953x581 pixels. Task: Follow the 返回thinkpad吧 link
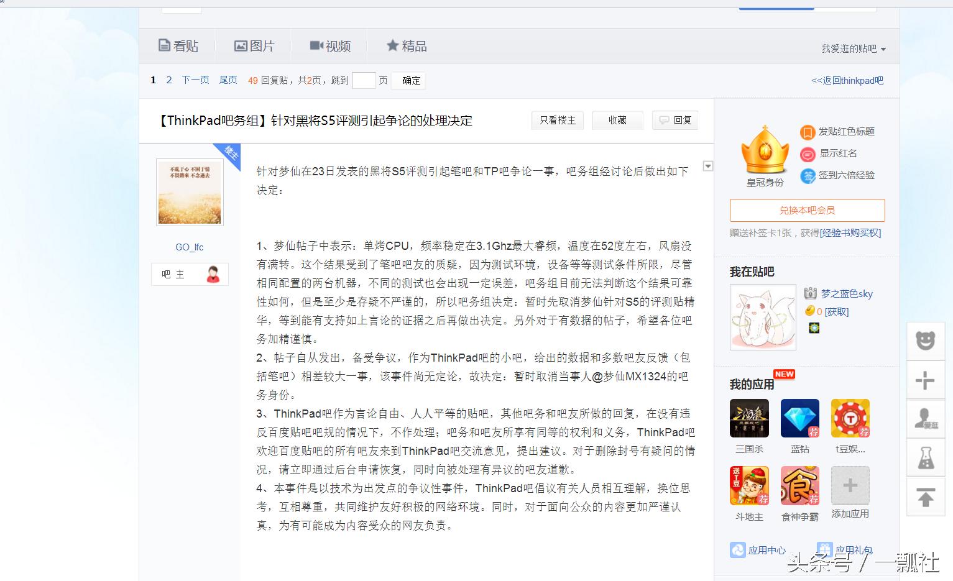[847, 80]
